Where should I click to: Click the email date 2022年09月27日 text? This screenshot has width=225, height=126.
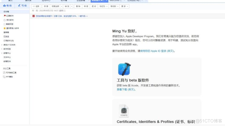pos(52,11)
